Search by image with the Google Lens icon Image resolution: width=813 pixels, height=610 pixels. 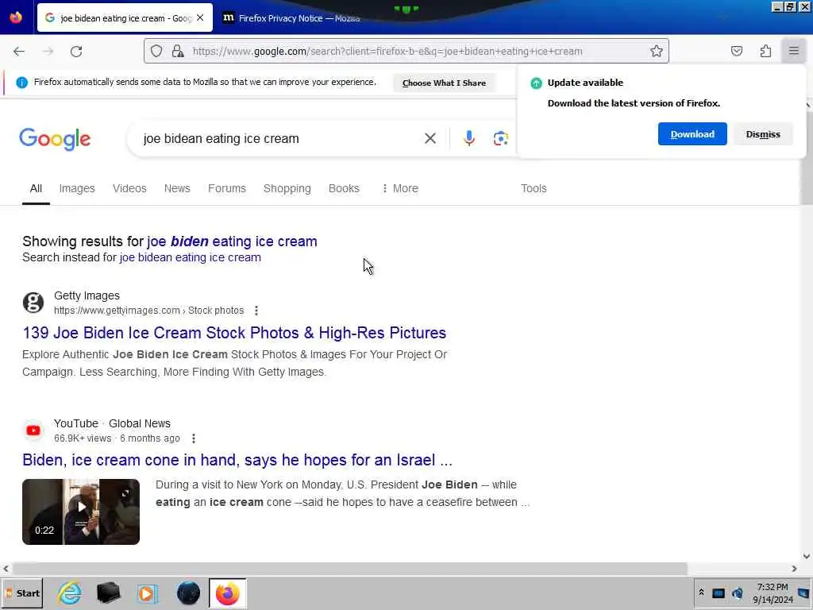click(500, 138)
